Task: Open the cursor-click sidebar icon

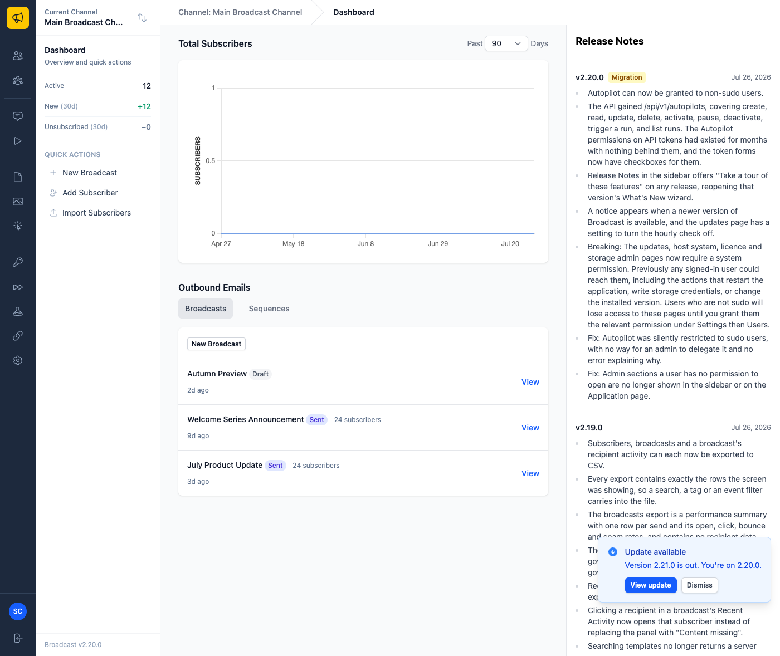Action: click(18, 226)
